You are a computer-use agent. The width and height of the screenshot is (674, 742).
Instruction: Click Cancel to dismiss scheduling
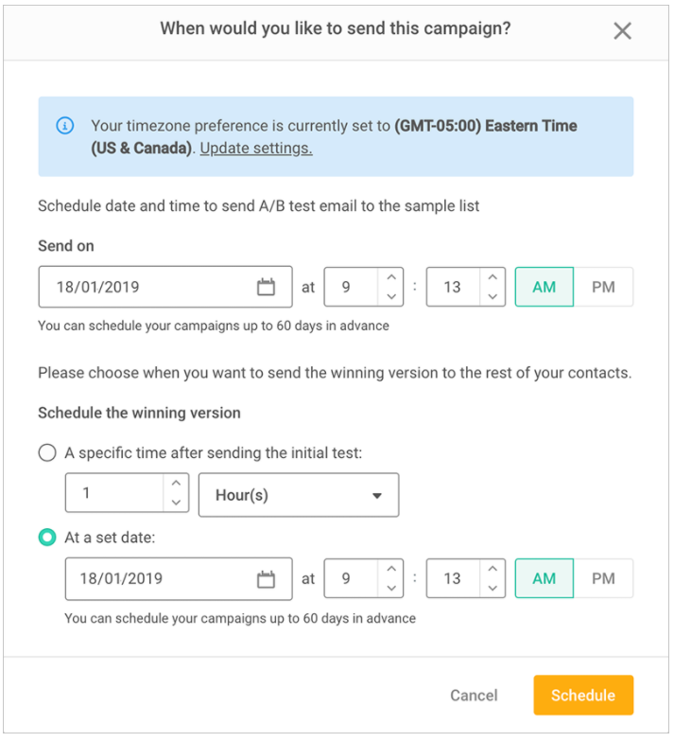tap(474, 695)
